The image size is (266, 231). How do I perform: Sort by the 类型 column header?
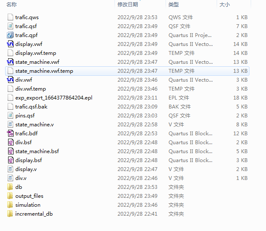(x=174, y=4)
